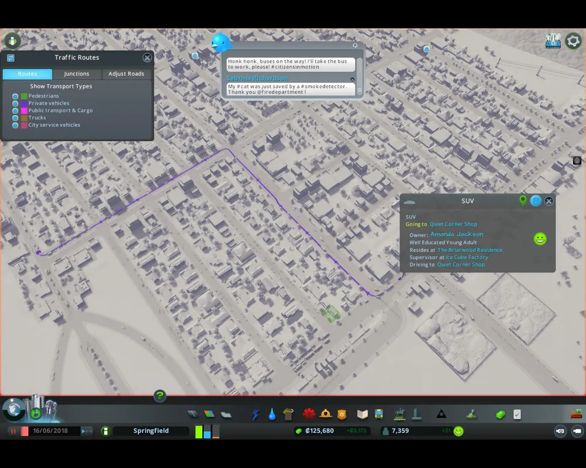Expand the Chirper message options
The width and height of the screenshot is (586, 468).
pyautogui.click(x=355, y=46)
